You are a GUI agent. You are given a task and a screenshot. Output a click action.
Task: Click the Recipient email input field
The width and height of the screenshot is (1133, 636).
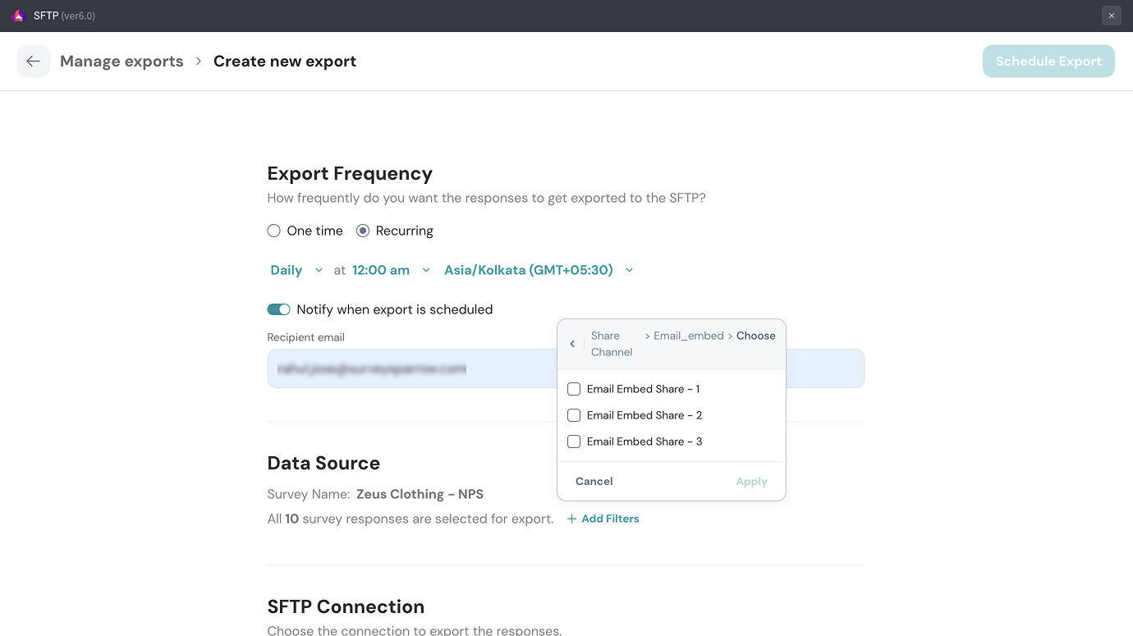(x=411, y=369)
